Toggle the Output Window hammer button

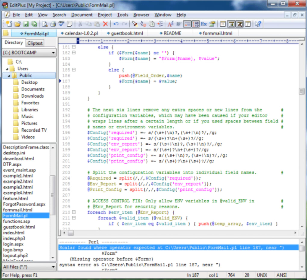click(240, 24)
